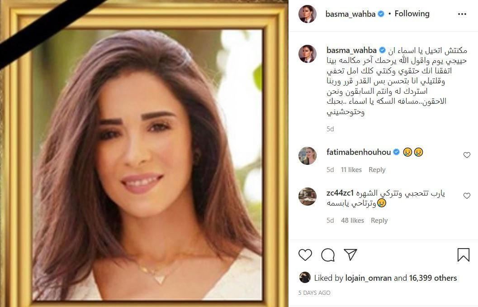Like fatimabenhouhou's comment
This screenshot has width=478, height=307.
tap(467, 155)
